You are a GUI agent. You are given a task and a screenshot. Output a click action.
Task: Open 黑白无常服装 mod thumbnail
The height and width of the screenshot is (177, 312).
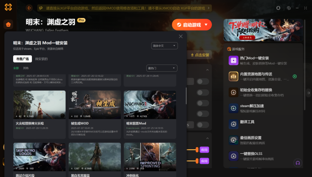[95, 157]
